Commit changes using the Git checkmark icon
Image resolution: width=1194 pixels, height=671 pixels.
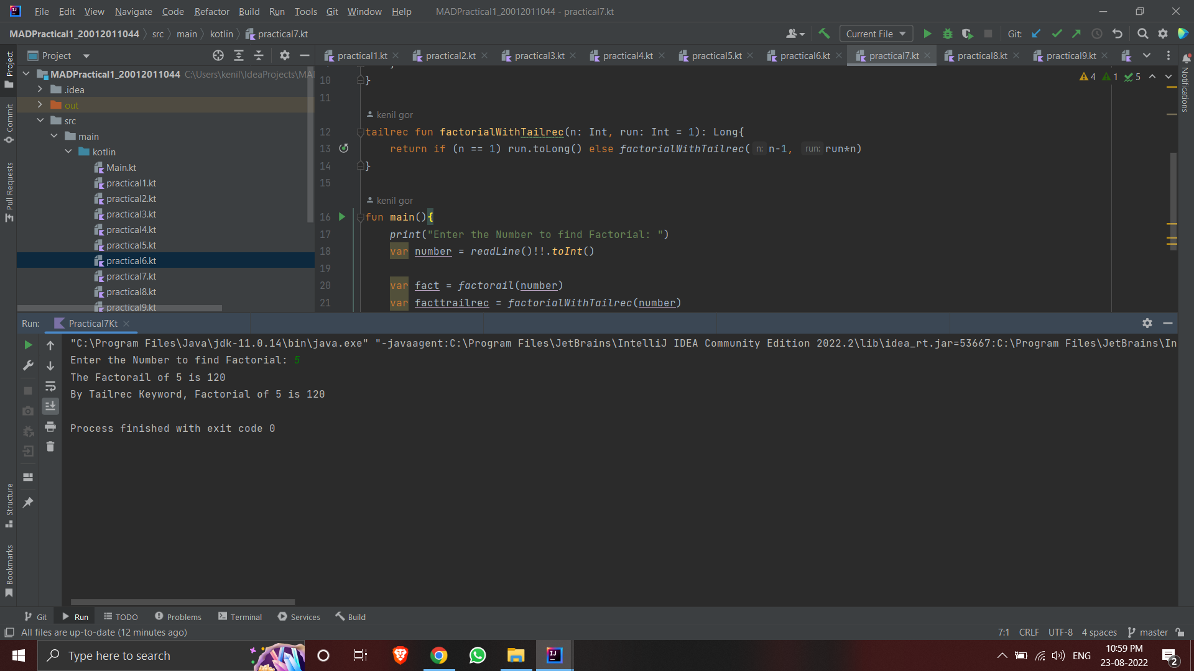tap(1057, 34)
